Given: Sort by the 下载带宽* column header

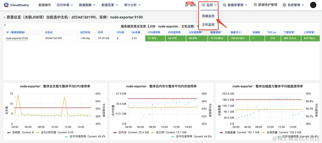Looking at the screenshot, I should click(289, 32).
